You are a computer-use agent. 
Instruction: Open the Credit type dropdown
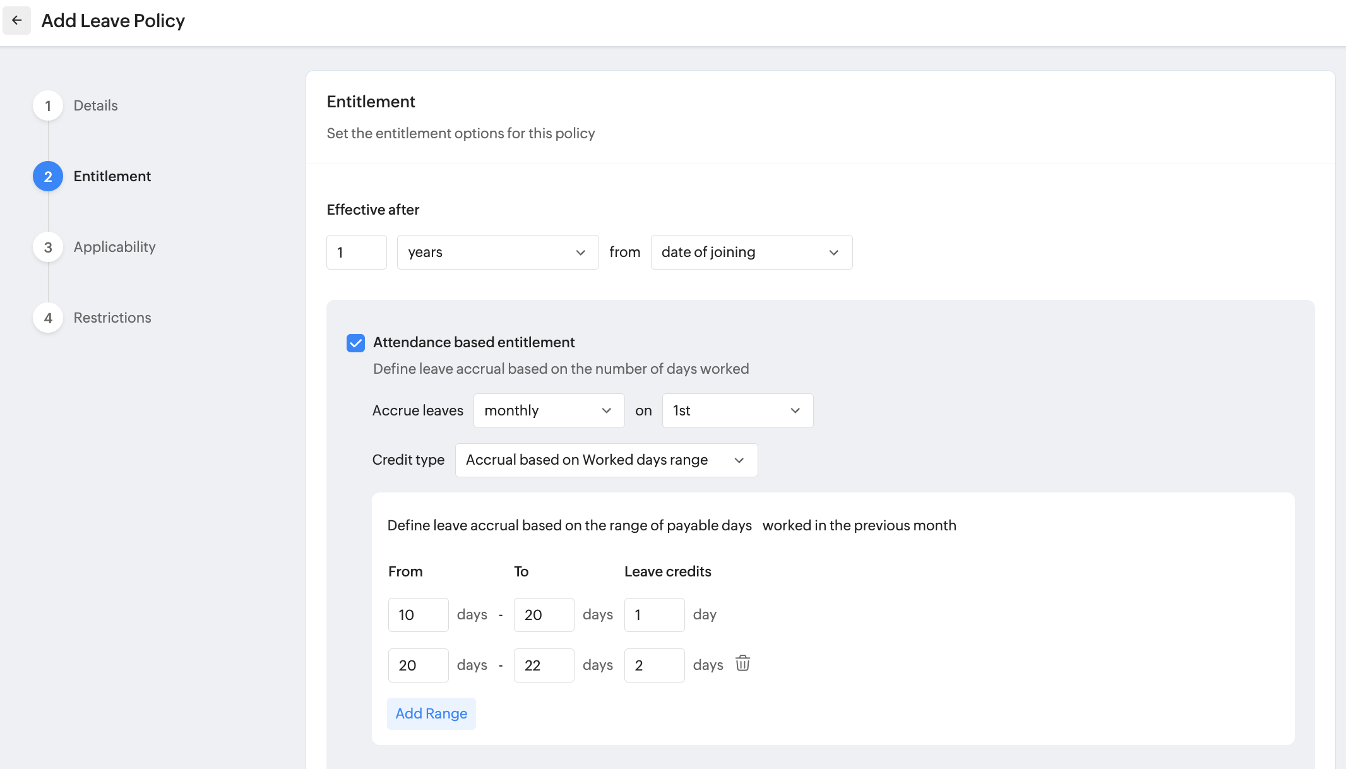pos(606,460)
